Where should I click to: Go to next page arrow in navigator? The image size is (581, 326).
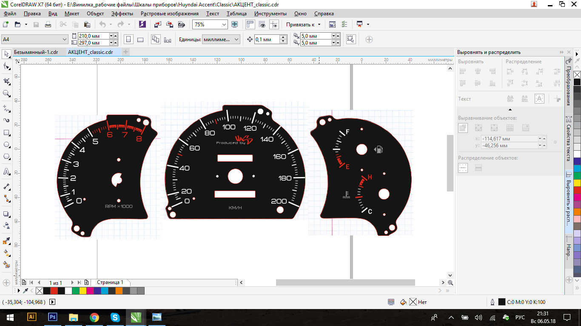[72, 282]
